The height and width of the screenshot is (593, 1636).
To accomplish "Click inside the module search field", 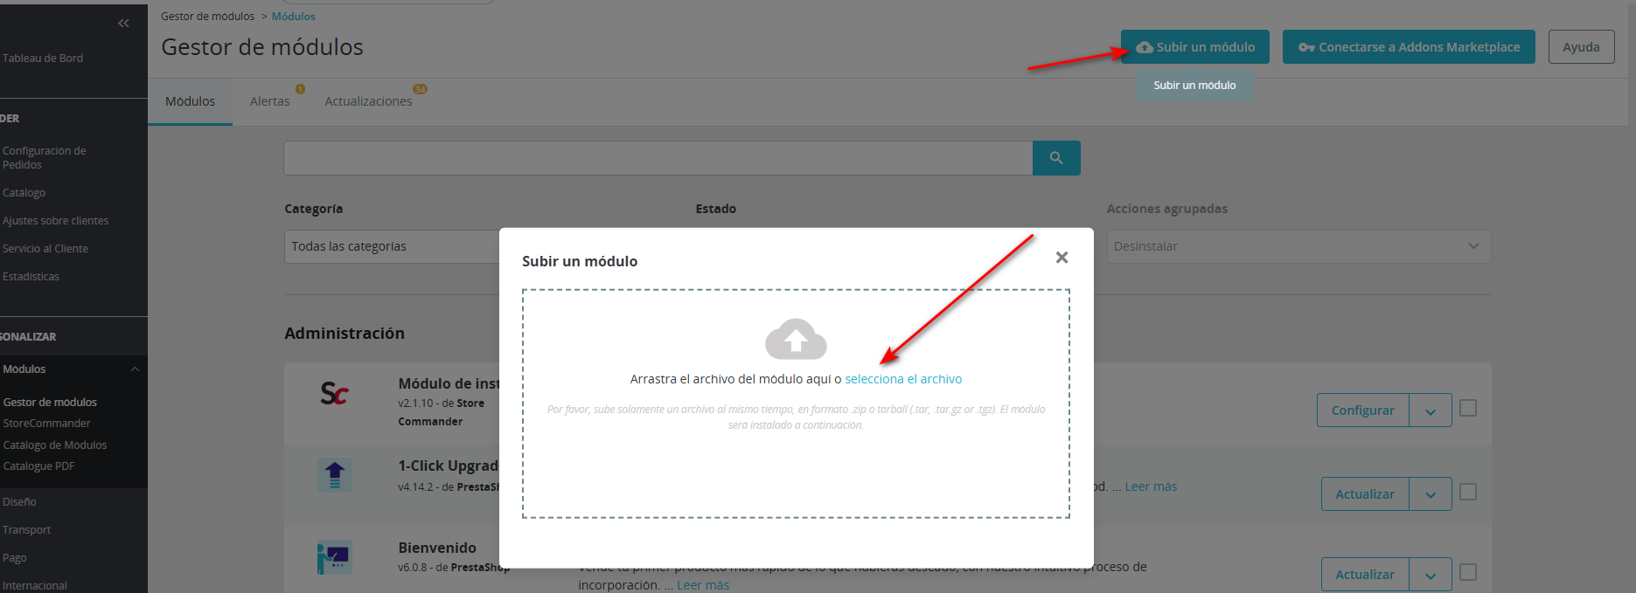I will pos(658,158).
